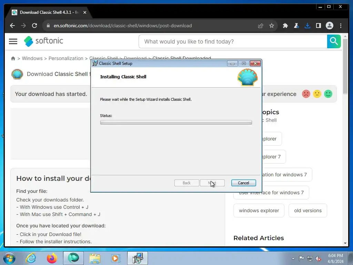Select the Download Classic Shell 4.3.1 tab
Screen dimensions: 353x265
(48, 12)
